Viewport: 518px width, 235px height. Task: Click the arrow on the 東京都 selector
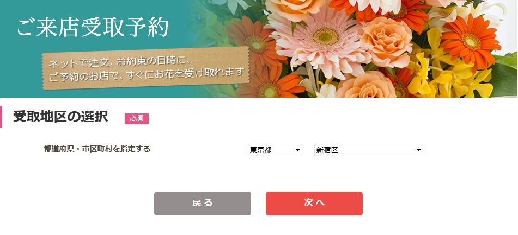[x=297, y=150]
